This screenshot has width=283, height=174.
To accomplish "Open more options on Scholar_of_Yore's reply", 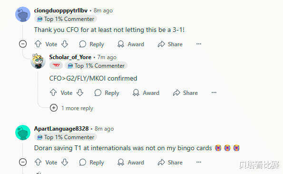I will click(214, 92).
